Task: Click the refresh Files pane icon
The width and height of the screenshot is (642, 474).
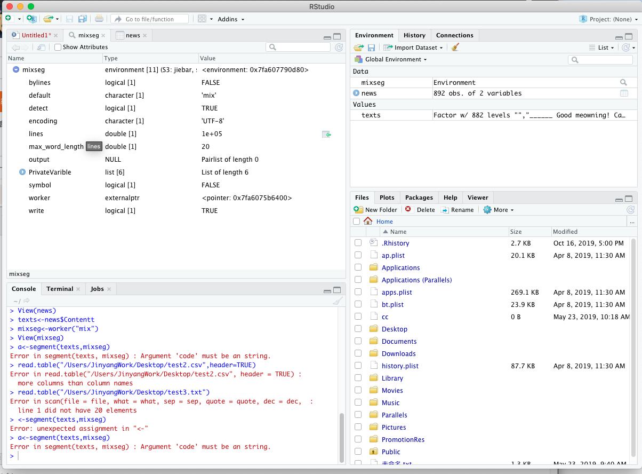Action: [x=631, y=210]
